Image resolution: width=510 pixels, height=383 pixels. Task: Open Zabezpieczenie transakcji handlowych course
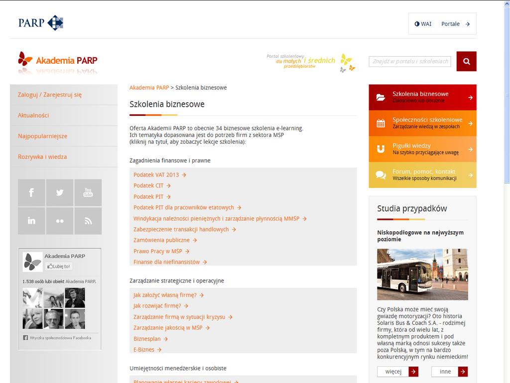[185, 229]
